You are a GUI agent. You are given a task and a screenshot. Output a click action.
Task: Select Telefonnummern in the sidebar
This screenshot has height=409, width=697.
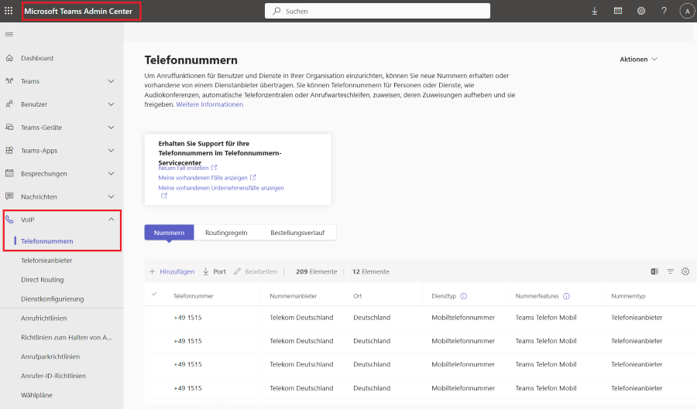pyautogui.click(x=47, y=241)
